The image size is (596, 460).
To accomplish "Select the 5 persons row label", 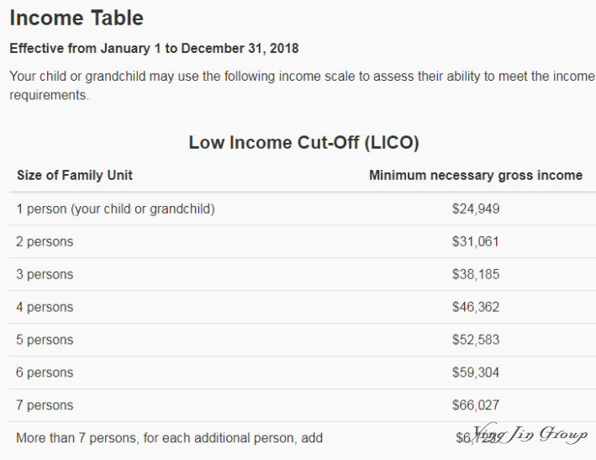I will [45, 340].
